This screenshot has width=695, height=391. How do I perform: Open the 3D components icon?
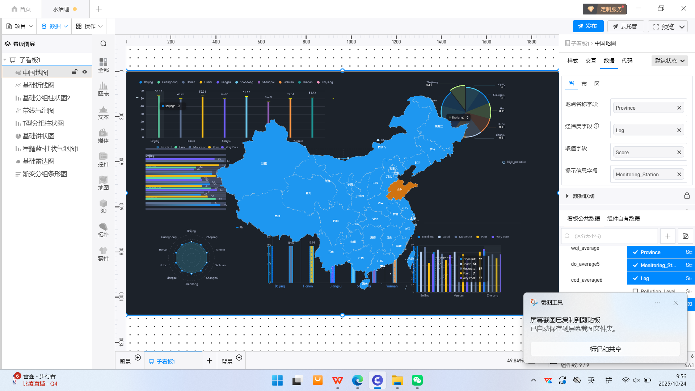click(103, 206)
